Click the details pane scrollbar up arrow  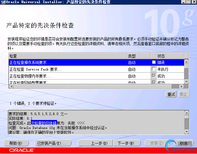tap(187, 113)
